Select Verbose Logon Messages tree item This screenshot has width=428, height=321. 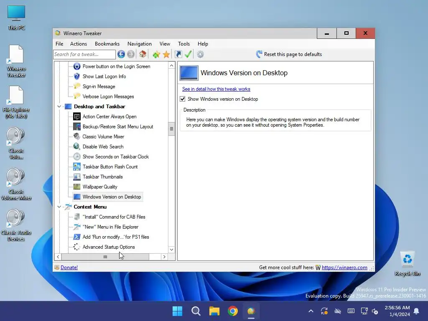(x=108, y=97)
